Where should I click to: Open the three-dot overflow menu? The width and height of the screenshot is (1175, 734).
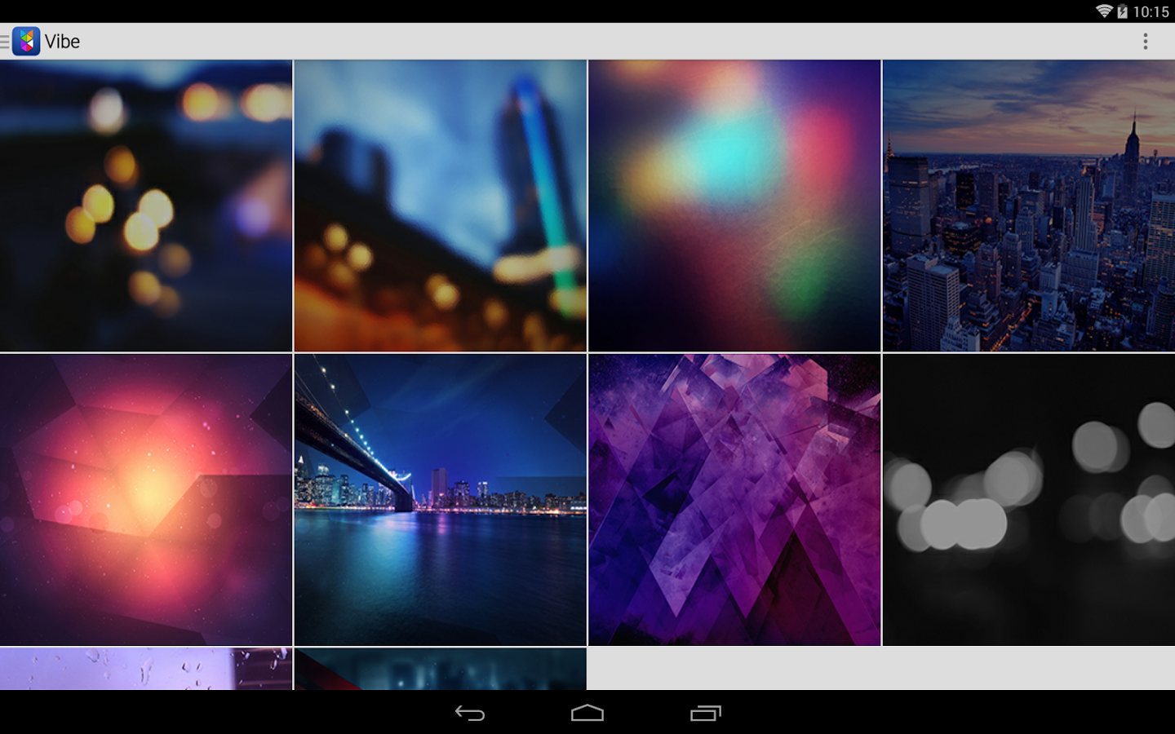click(1146, 42)
